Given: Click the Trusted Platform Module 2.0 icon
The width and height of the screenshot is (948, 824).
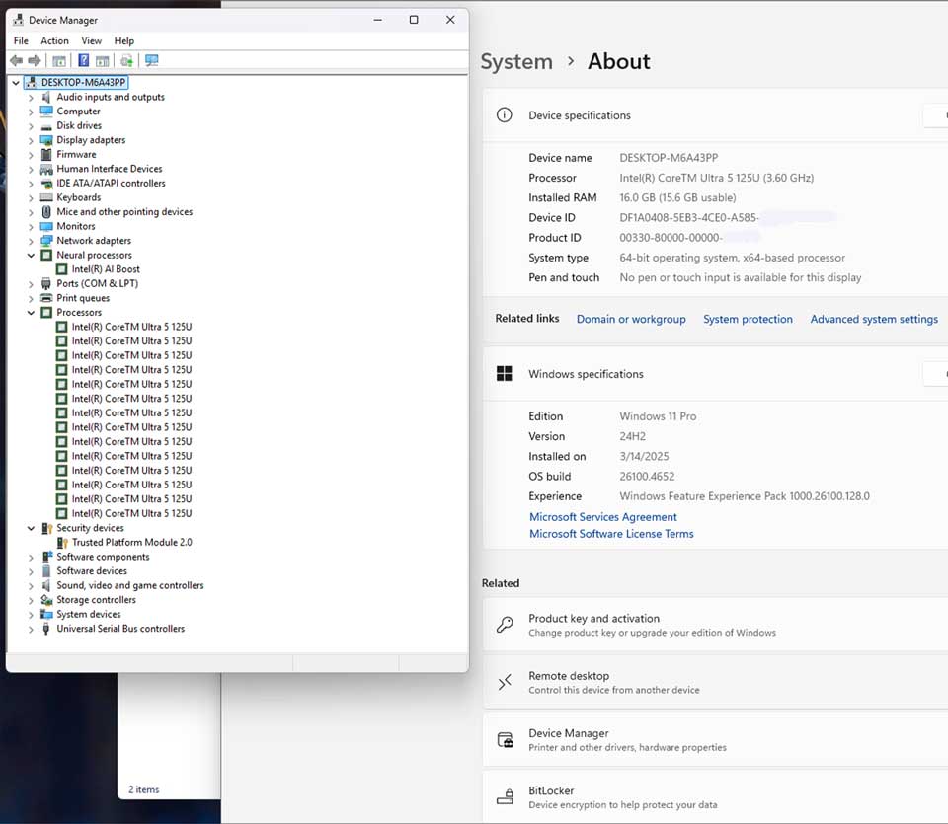Looking at the screenshot, I should point(61,542).
